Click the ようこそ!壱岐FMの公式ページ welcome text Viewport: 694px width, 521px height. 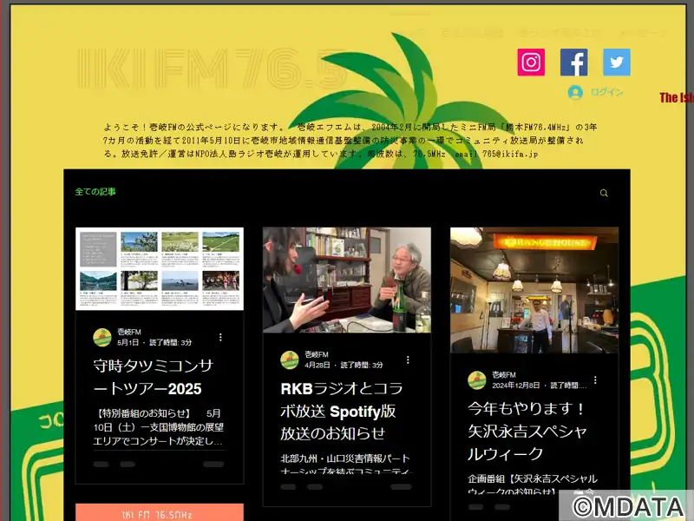click(350, 141)
